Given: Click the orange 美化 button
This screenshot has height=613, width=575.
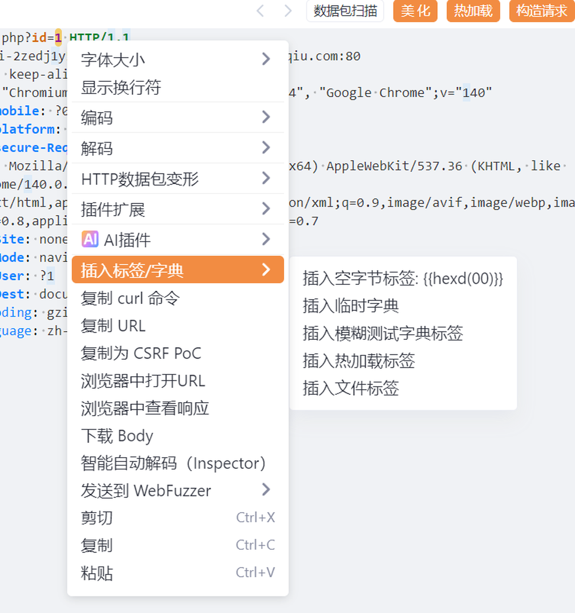Looking at the screenshot, I should (x=415, y=11).
